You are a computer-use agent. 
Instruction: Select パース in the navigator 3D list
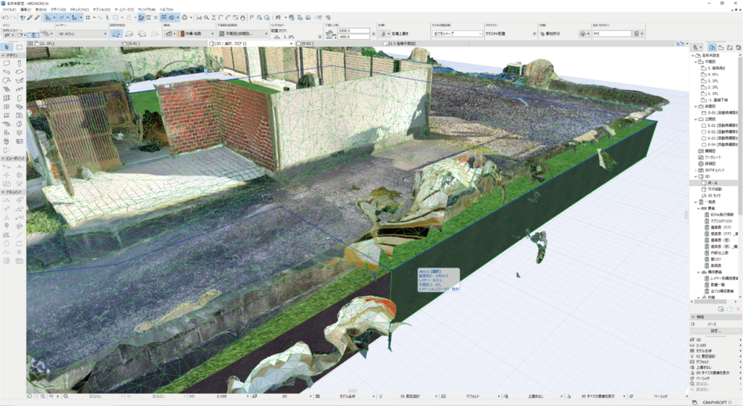coord(712,182)
